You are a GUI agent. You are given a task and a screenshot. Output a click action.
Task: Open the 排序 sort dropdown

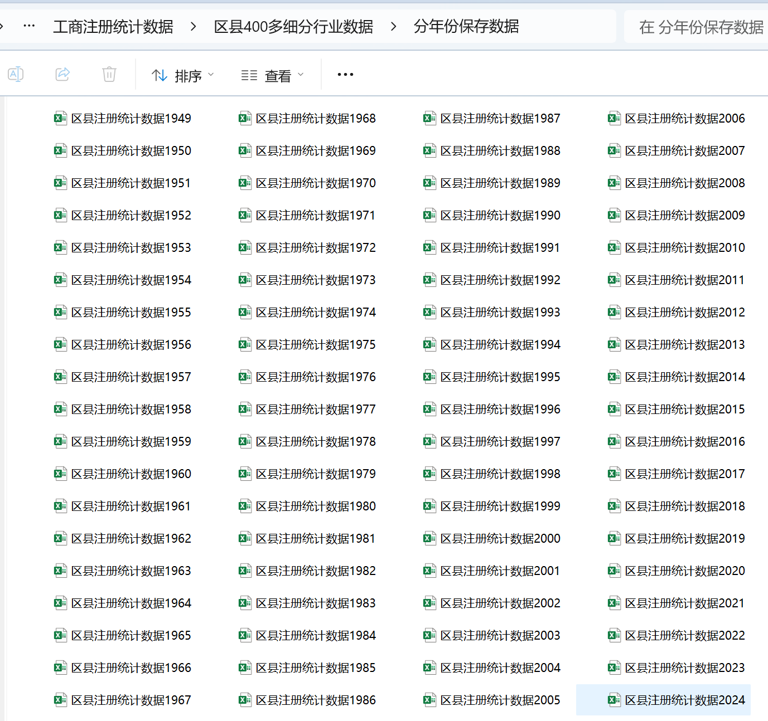(x=183, y=75)
